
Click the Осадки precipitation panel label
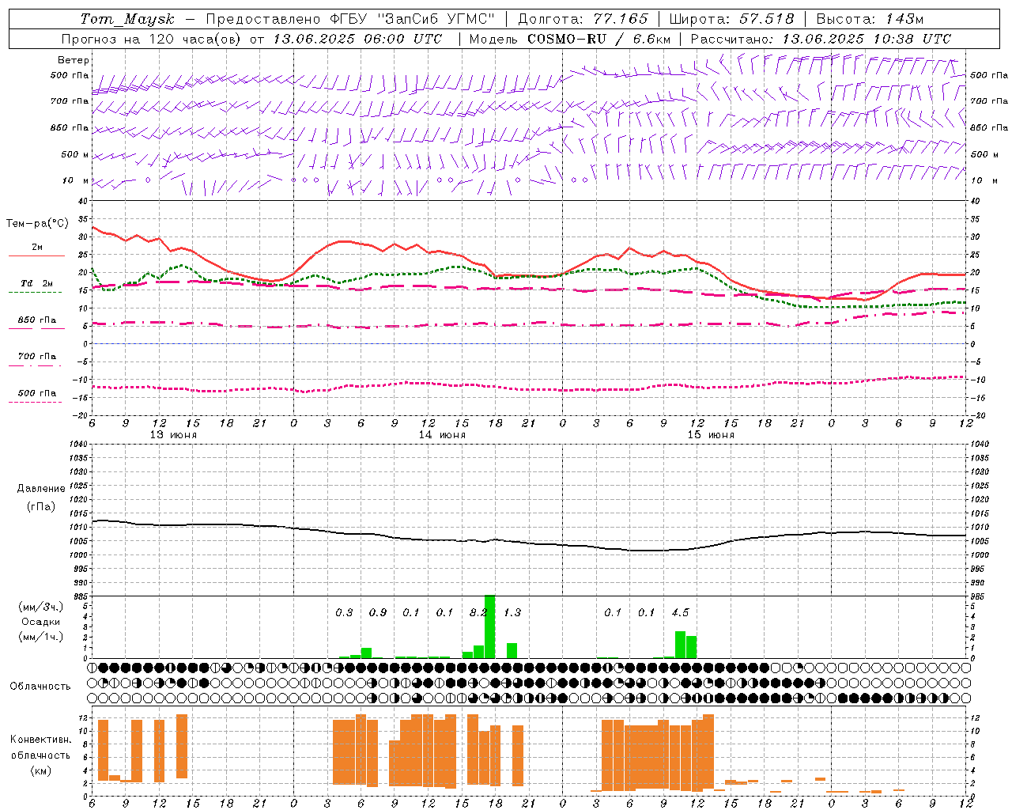coord(40,622)
